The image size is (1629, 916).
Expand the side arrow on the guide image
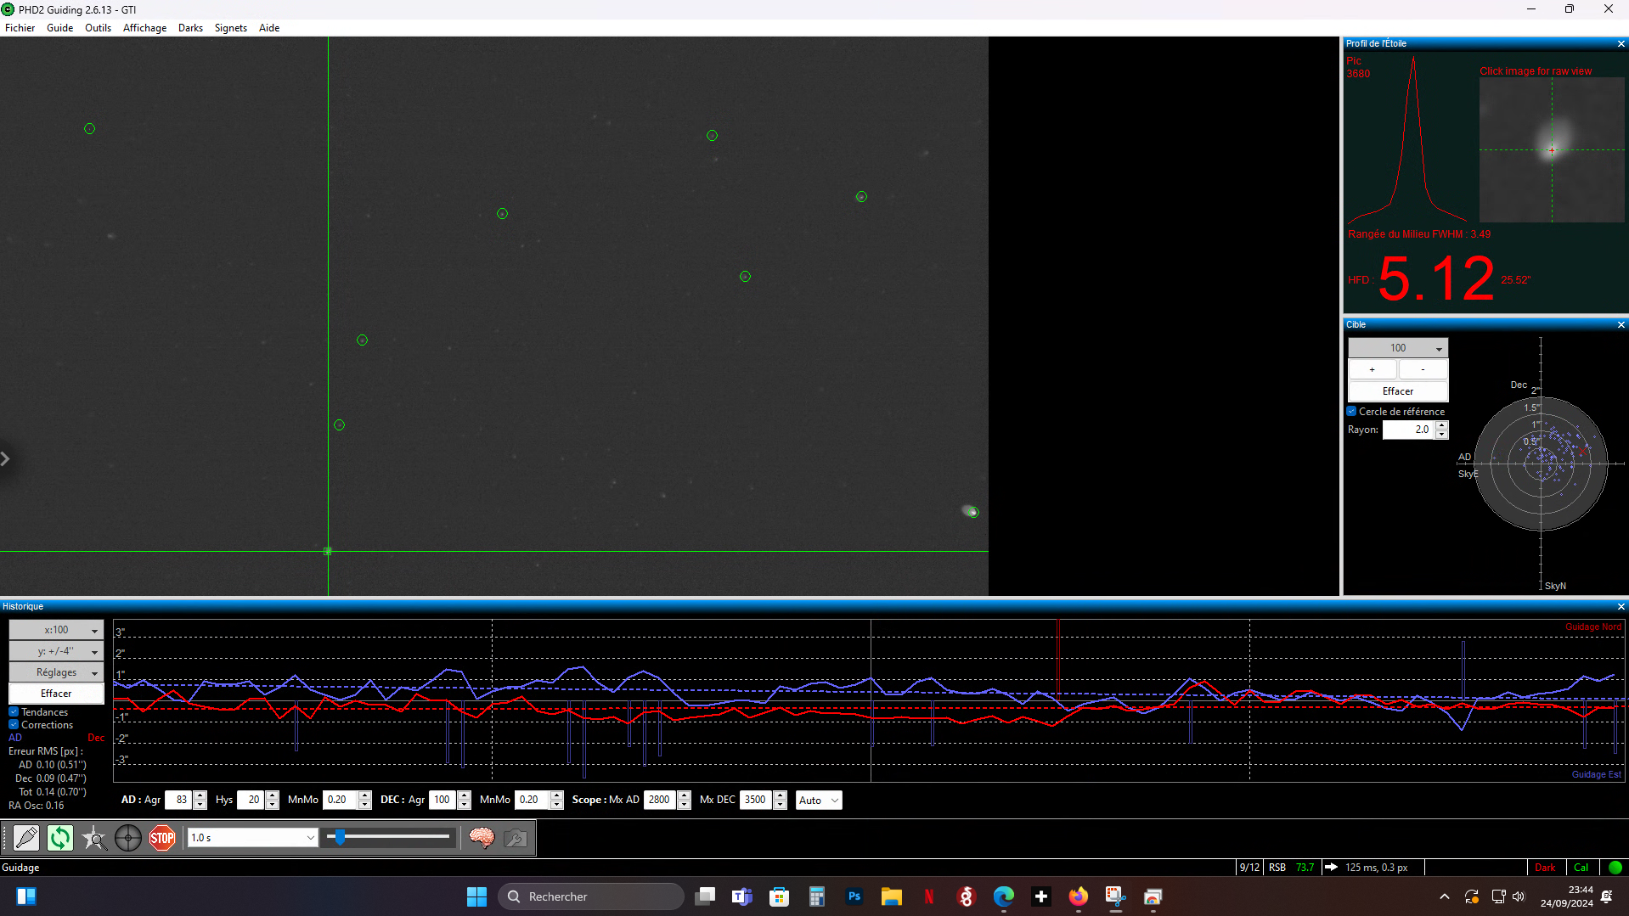click(x=5, y=459)
